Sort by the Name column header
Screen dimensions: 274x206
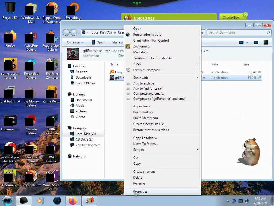[x=114, y=64]
